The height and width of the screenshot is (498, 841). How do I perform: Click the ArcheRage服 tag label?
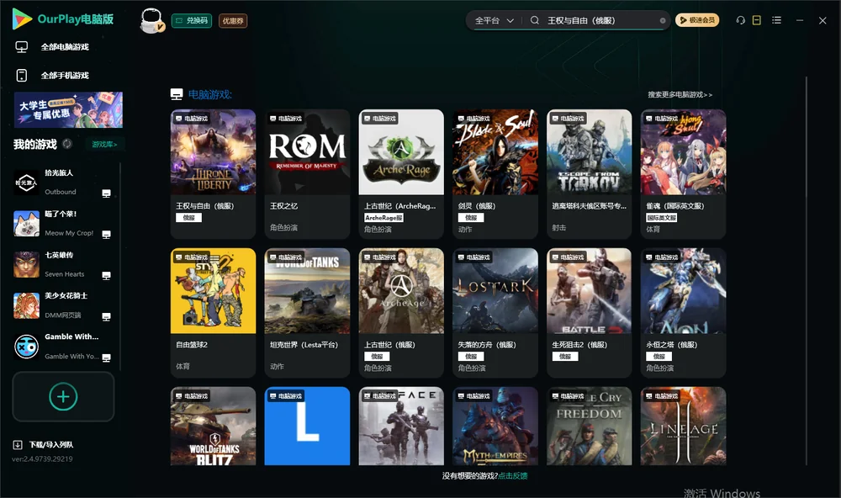[x=383, y=218]
